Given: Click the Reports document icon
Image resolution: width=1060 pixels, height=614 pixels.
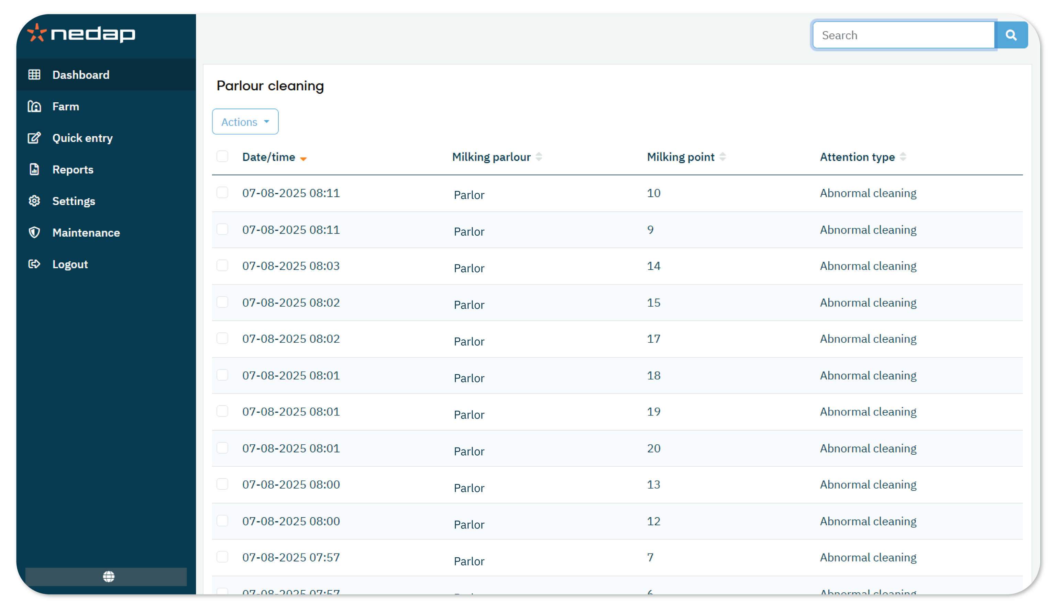Looking at the screenshot, I should 34,169.
